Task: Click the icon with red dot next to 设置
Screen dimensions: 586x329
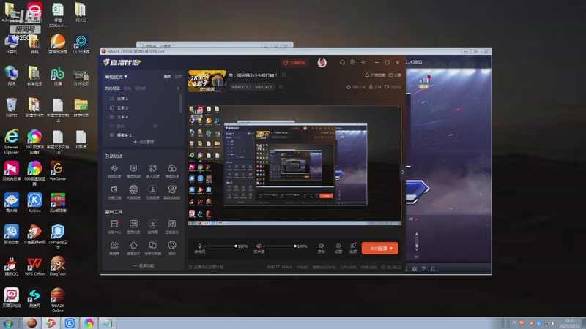Action: click(353, 246)
